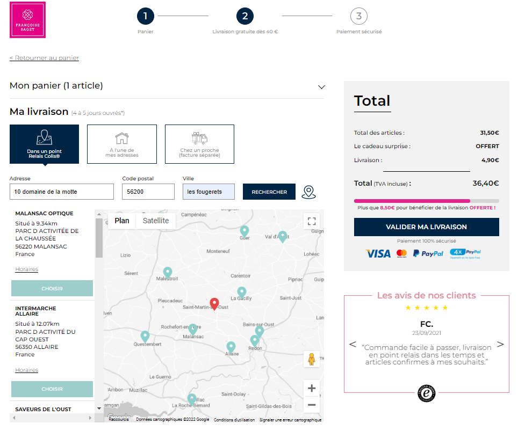Click the PayPal payment logo
Image resolution: width=518 pixels, height=431 pixels.
point(428,253)
